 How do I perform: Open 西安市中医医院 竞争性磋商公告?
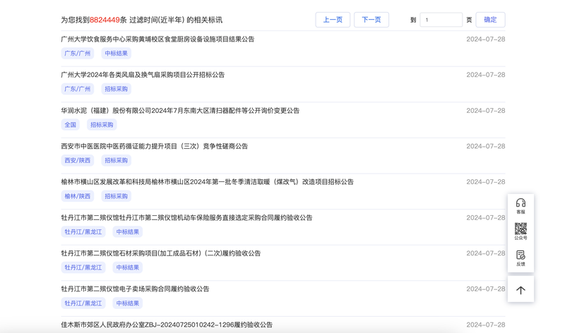154,146
